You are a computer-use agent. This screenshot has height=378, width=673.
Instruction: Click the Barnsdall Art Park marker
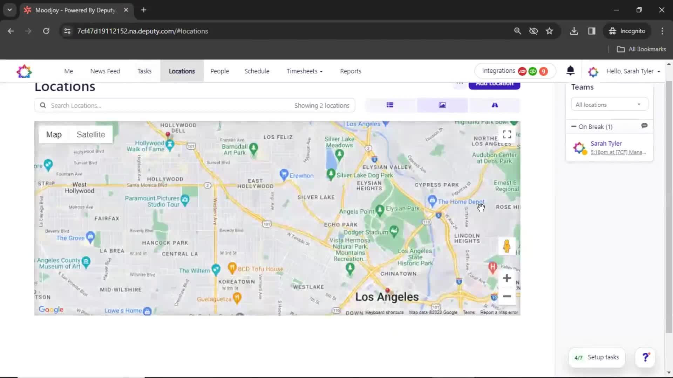pos(253,148)
